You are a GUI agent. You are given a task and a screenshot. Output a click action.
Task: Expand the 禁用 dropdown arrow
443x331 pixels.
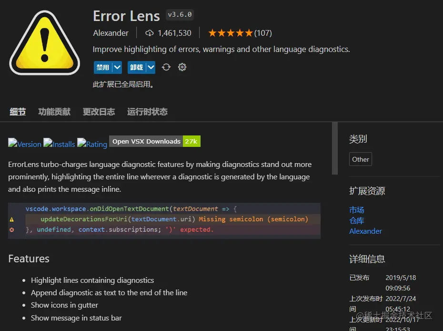[117, 67]
